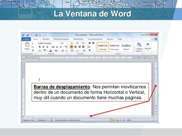Switch to the Inicio ribbon tab

point(36,39)
